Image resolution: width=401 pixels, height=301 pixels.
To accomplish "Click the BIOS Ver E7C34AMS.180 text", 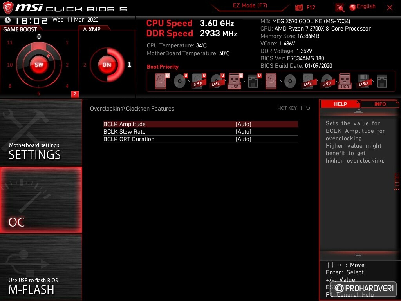I will point(292,58).
